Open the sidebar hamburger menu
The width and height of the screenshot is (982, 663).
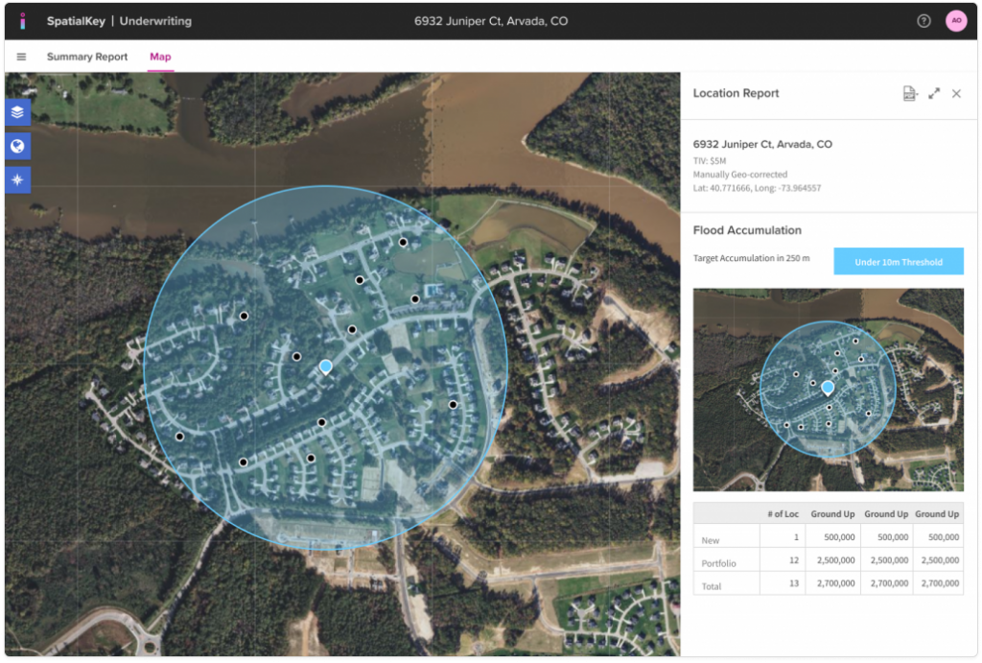click(21, 57)
